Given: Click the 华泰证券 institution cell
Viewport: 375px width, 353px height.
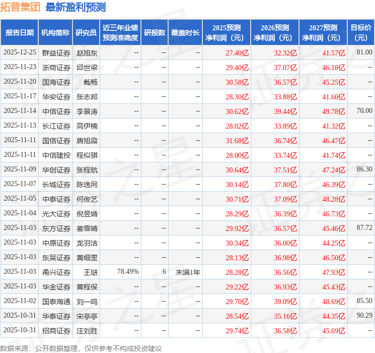Looking at the screenshot, I should pyautogui.click(x=56, y=316).
